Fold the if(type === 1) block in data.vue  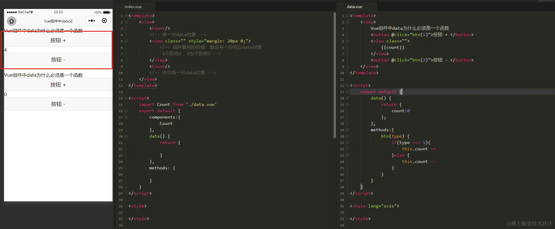pos(348,143)
